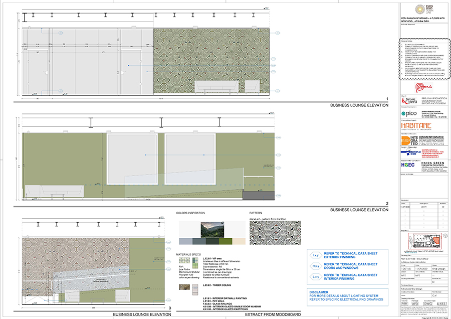Open the mountain landscape inspiration photo
Image resolution: width=451 pixels, height=319 pixels.
coord(212,230)
